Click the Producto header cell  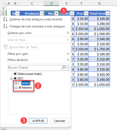[x=32, y=13]
